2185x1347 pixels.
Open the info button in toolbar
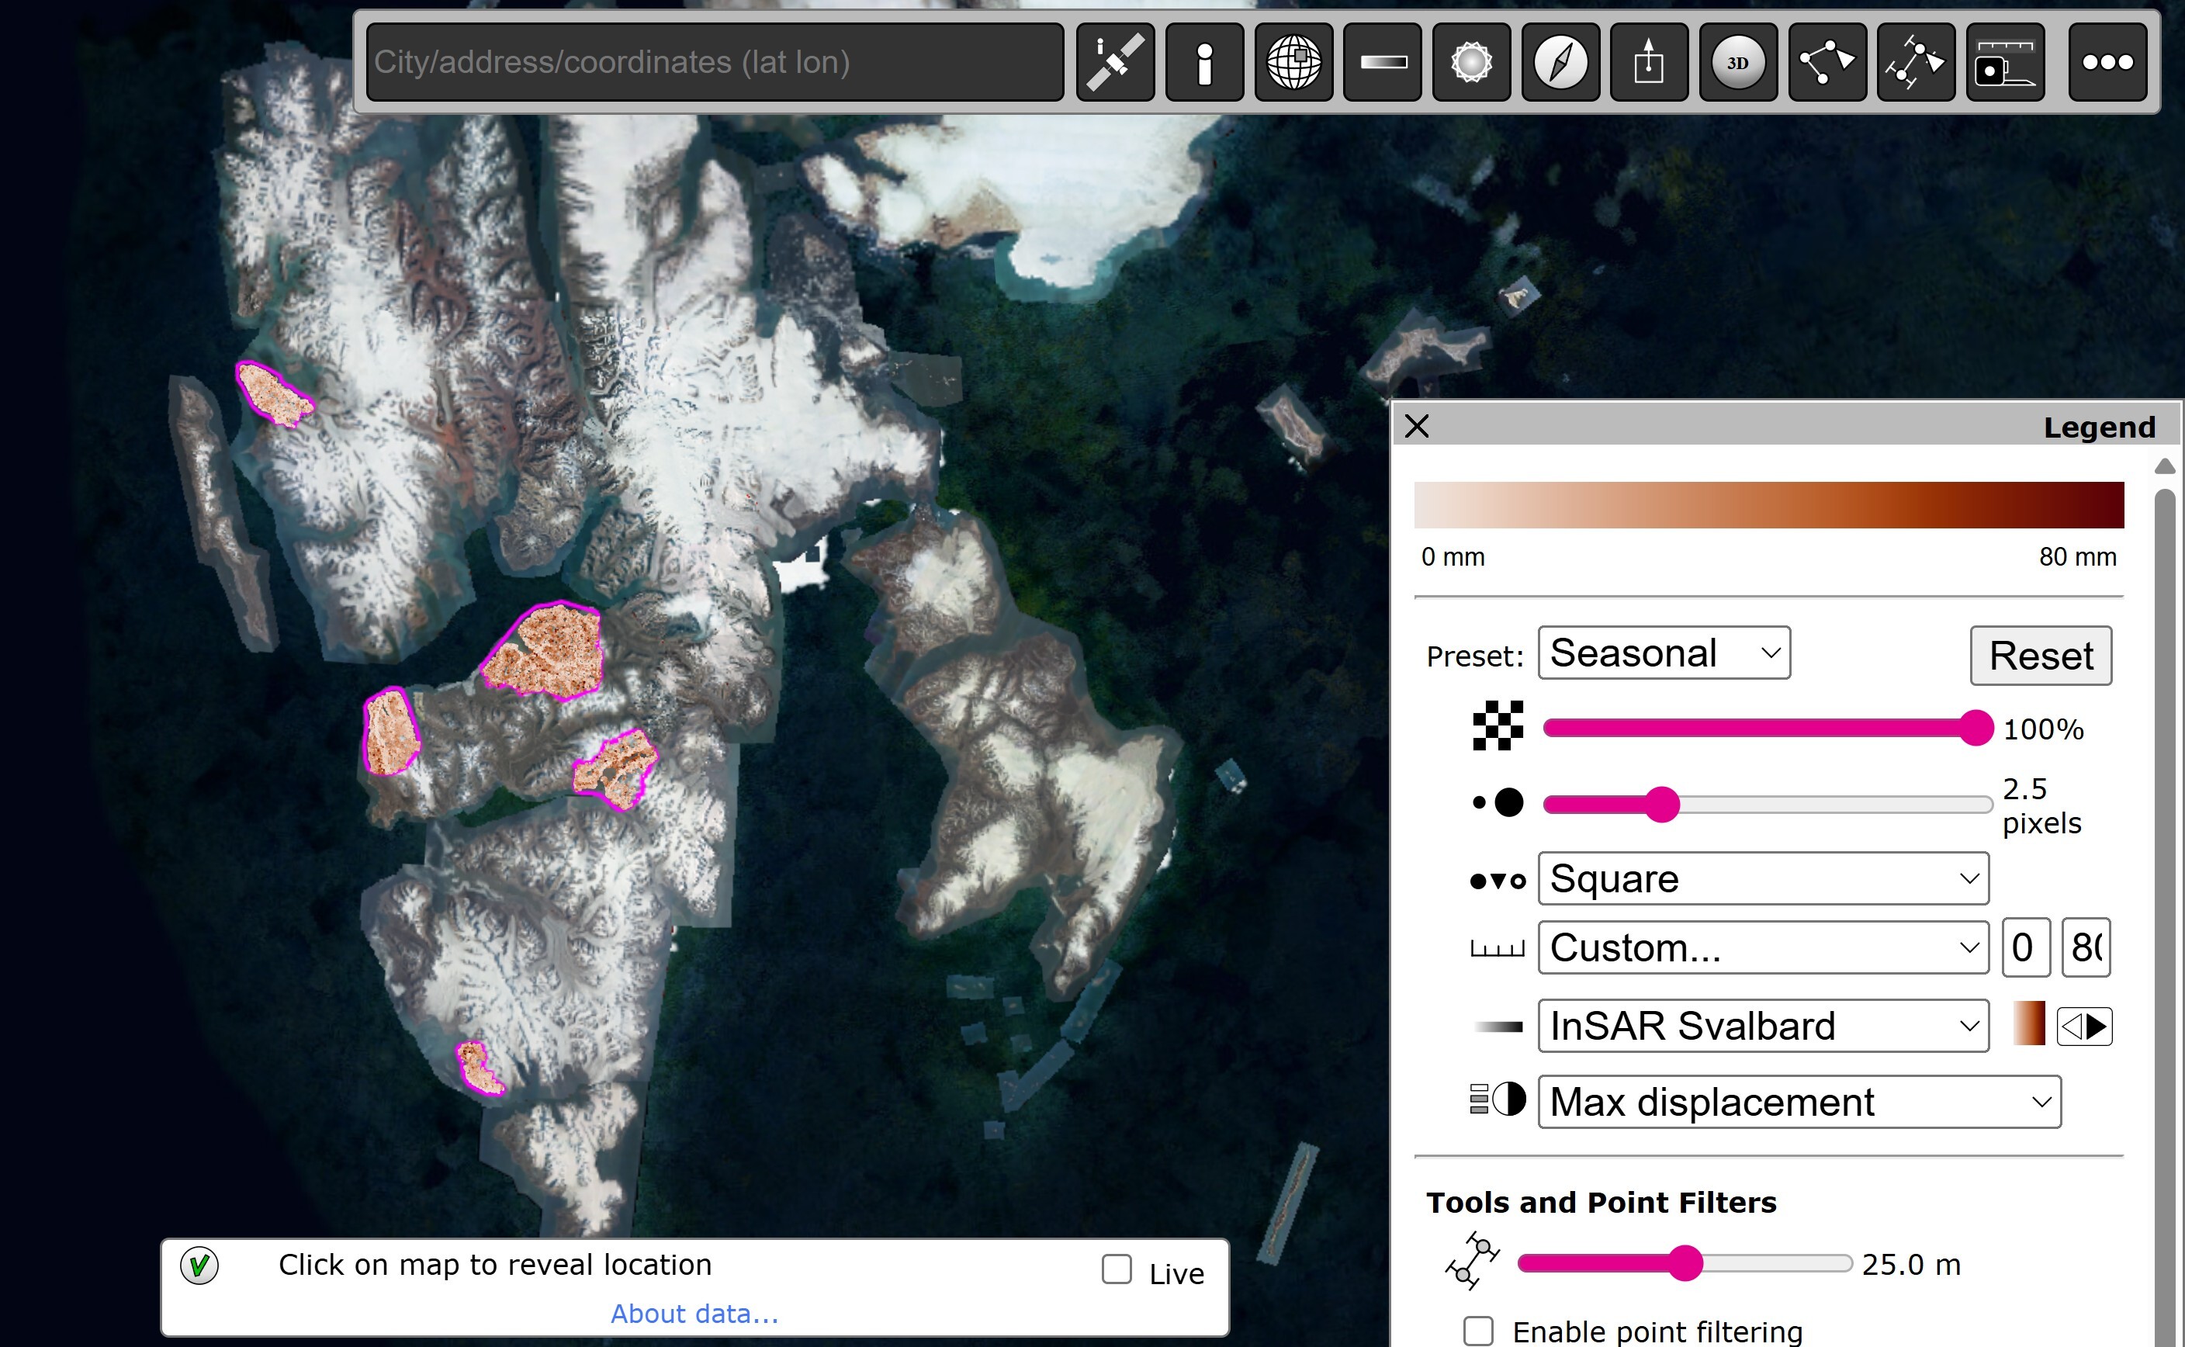tap(1204, 62)
